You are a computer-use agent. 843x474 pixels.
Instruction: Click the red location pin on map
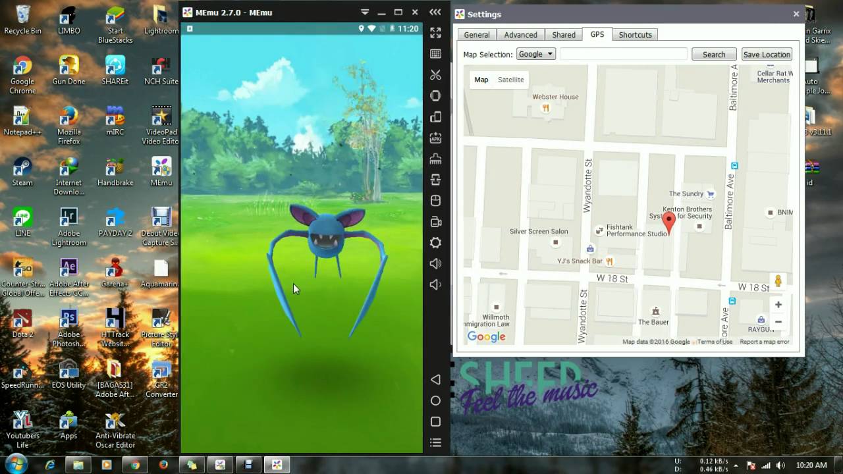click(x=669, y=223)
